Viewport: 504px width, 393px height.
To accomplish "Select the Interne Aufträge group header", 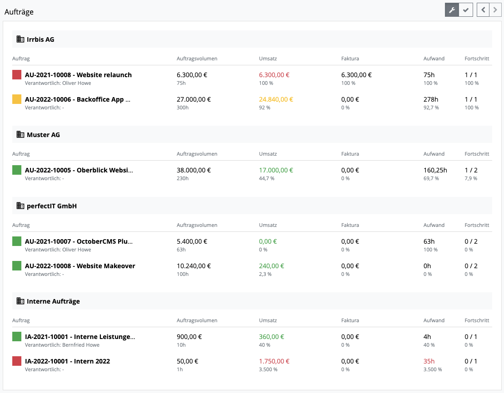I will click(252, 301).
